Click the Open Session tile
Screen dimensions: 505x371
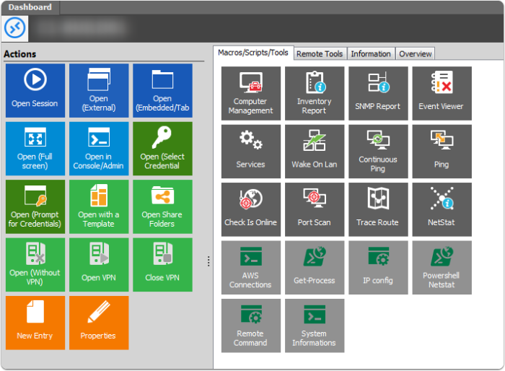click(x=35, y=90)
